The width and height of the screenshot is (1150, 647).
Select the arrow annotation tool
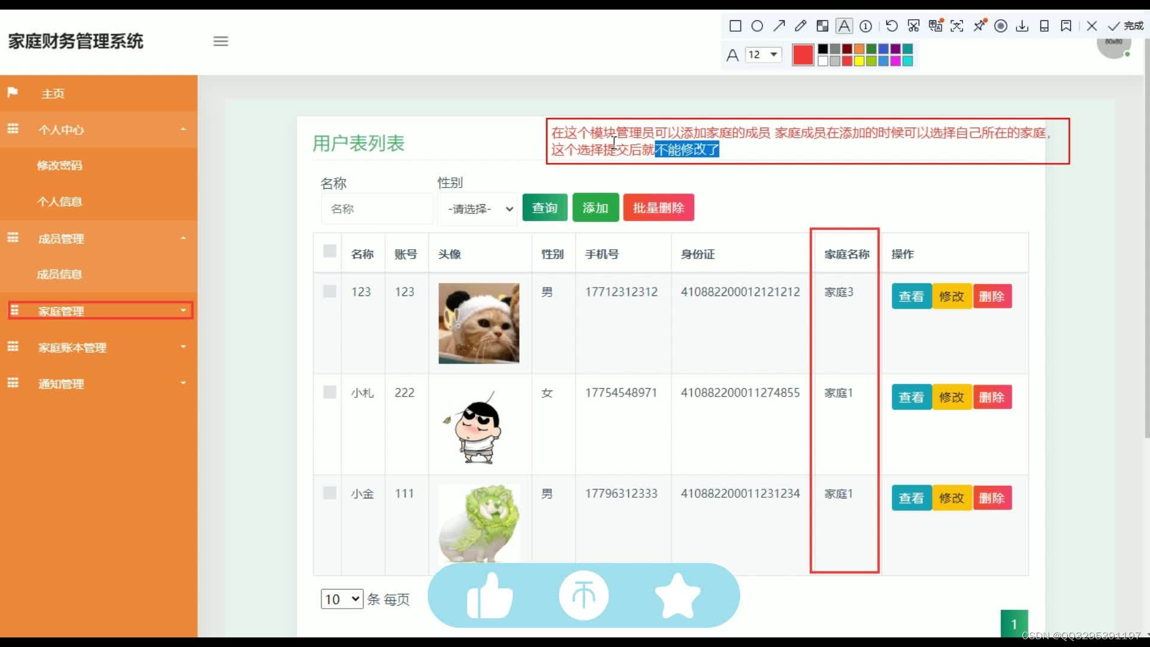[x=779, y=26]
